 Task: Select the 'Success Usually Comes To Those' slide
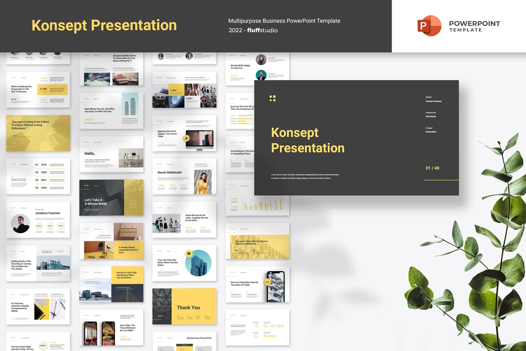point(111,68)
